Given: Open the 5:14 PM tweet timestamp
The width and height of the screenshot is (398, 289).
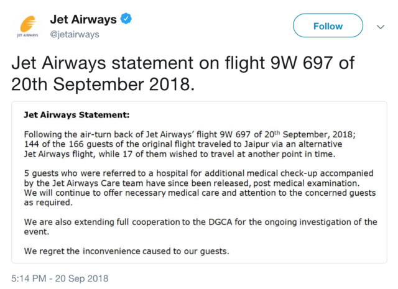Looking at the screenshot, I should 29,278.
